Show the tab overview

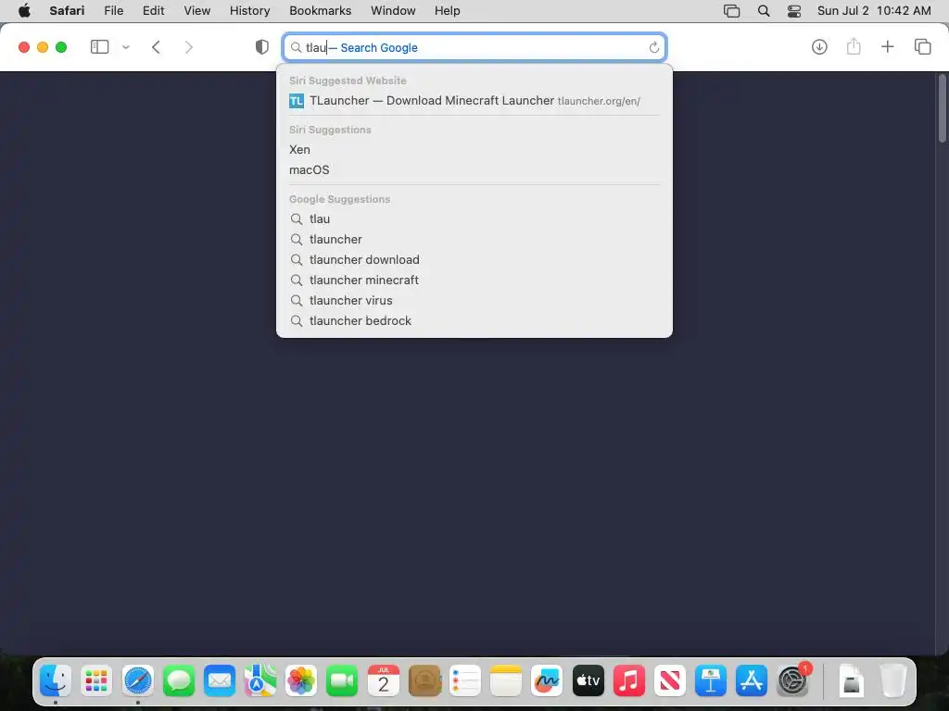click(922, 46)
